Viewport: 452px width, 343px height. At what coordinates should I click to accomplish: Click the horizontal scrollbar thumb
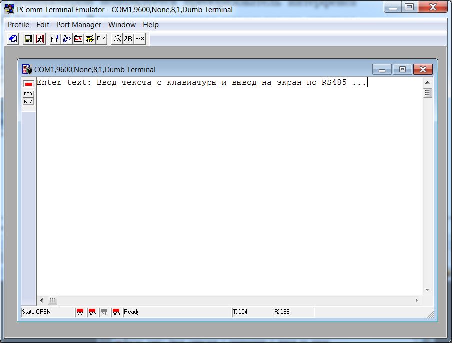click(52, 300)
